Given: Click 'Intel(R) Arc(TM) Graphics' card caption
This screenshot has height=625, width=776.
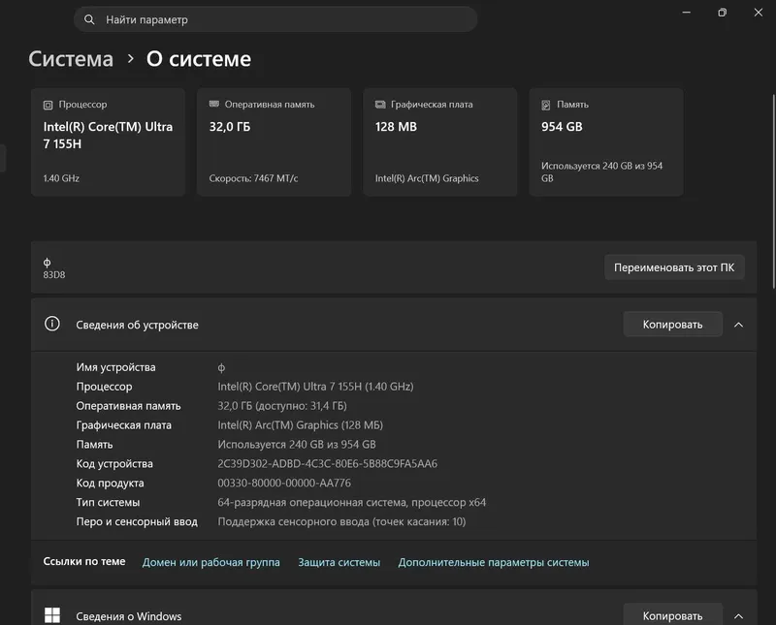Looking at the screenshot, I should coord(427,178).
